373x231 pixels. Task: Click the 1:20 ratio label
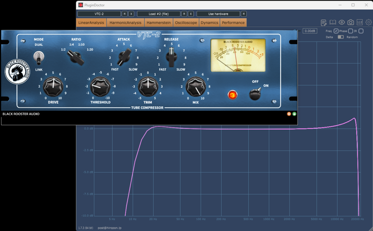(x=90, y=49)
